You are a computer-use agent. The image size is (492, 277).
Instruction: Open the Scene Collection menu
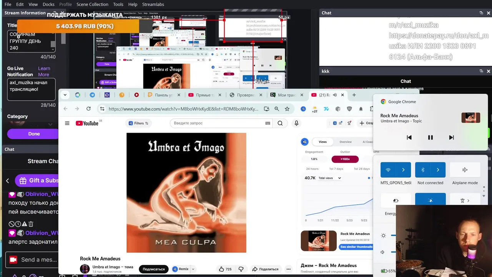click(92, 4)
